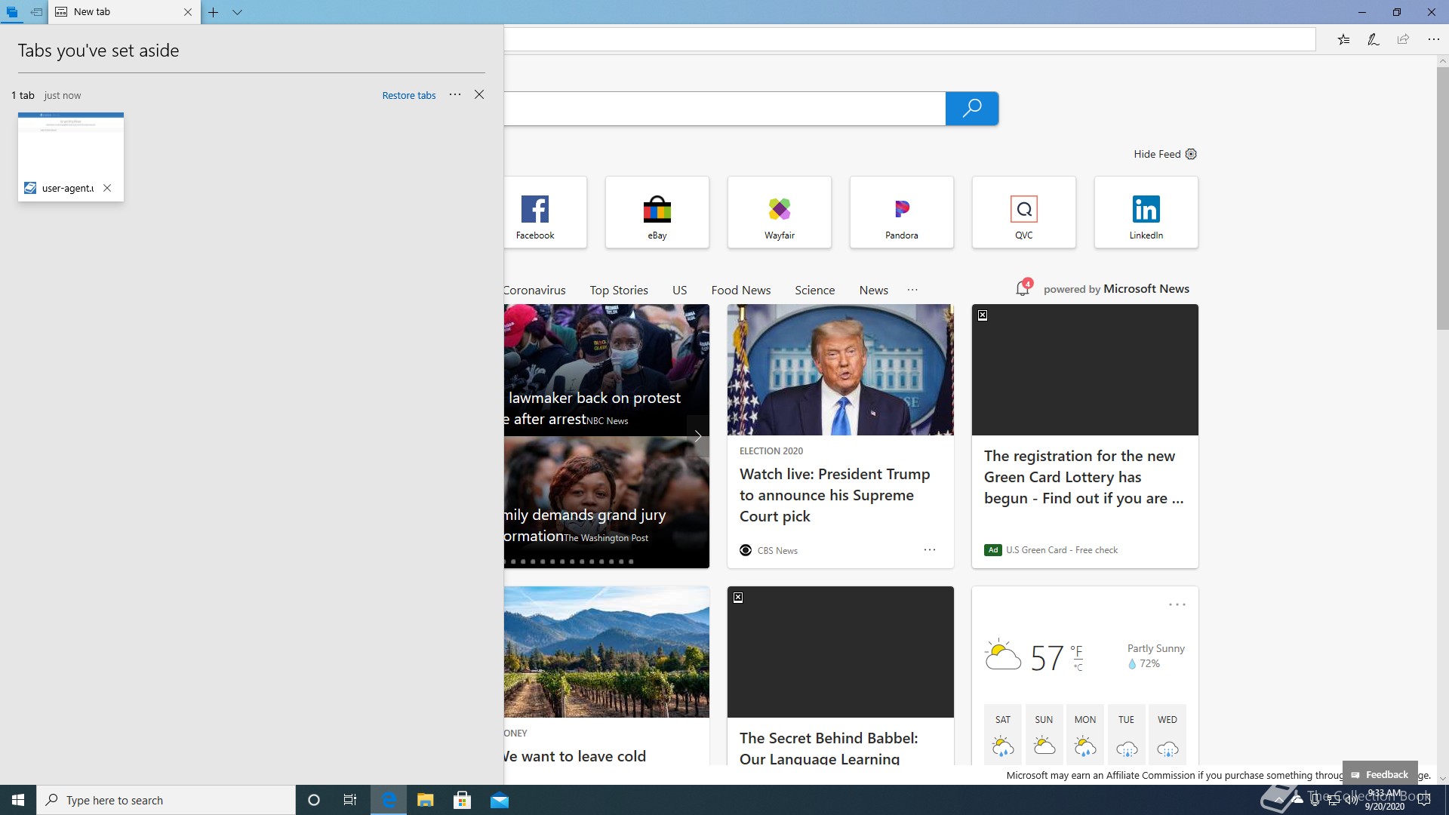Image resolution: width=1449 pixels, height=815 pixels.
Task: Select the New tab tab
Action: tap(125, 12)
